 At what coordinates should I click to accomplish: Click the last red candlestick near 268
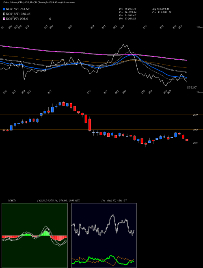coord(187,140)
